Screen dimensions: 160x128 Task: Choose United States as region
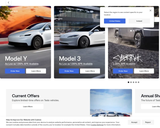(115, 21)
